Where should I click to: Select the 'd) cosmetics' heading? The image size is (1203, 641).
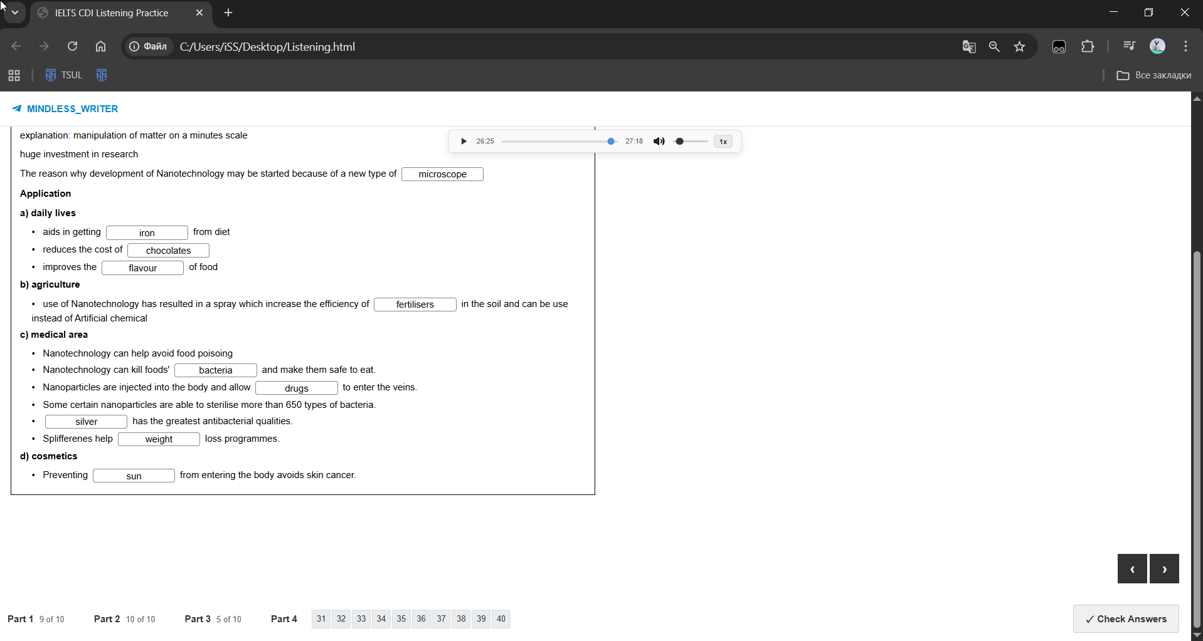(x=49, y=456)
